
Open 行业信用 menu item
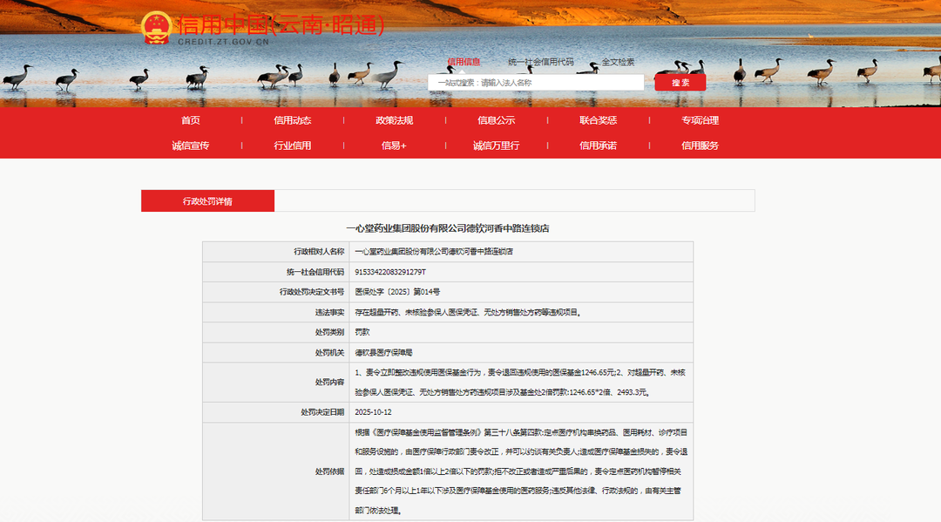pos(292,146)
